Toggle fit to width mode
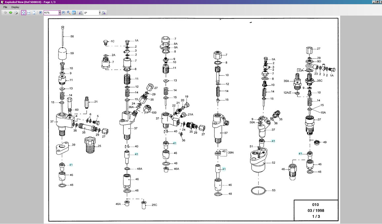The width and height of the screenshot is (382, 224). coord(29,13)
